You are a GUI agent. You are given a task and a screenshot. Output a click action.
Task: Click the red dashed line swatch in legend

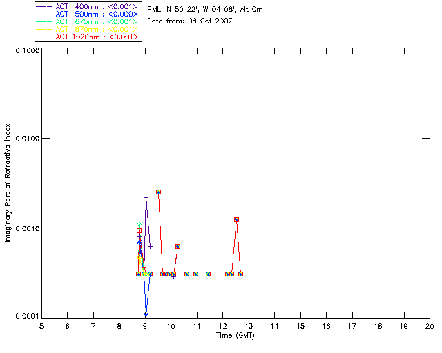click(44, 37)
